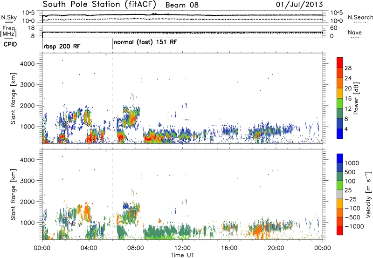
Task: Click the '500' value on the Velocity scale
Action: click(x=350, y=172)
